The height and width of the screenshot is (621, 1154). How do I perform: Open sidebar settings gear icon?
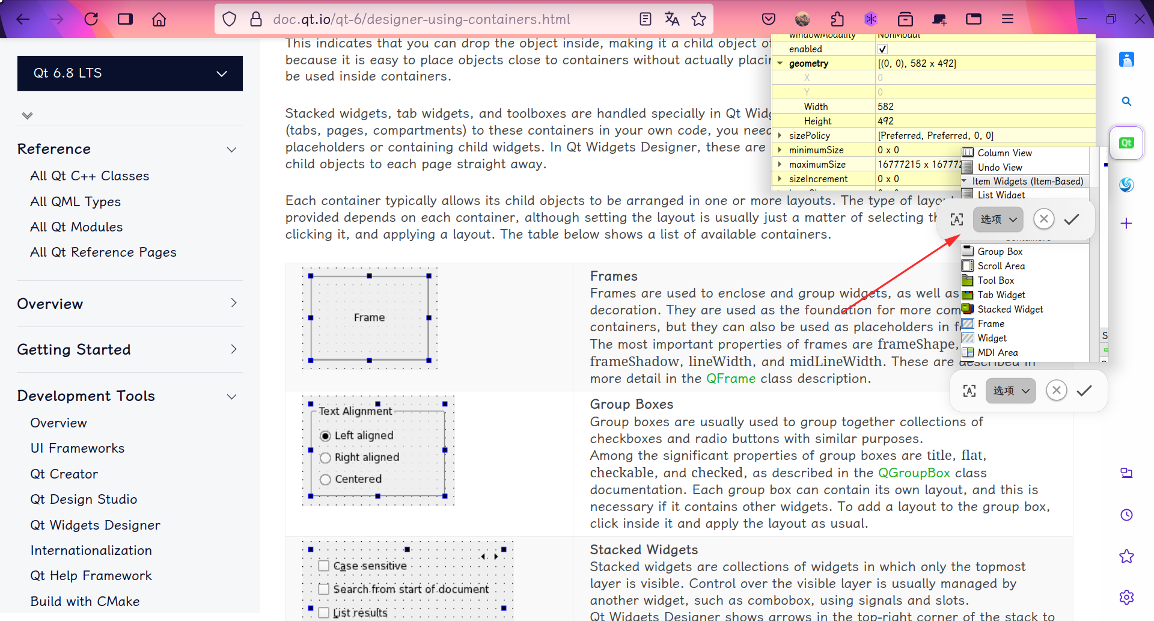(1127, 597)
